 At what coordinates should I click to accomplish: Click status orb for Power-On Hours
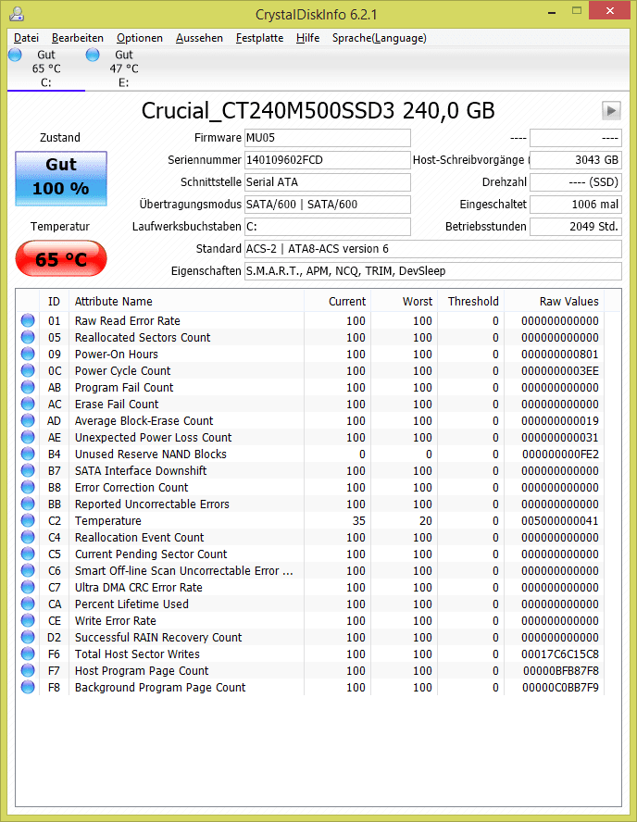28,354
